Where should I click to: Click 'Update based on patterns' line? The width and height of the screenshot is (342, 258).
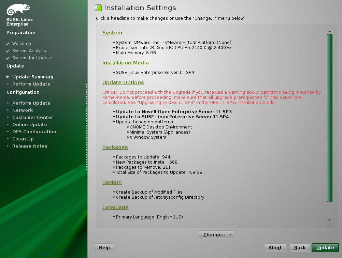pyautogui.click(x=144, y=122)
